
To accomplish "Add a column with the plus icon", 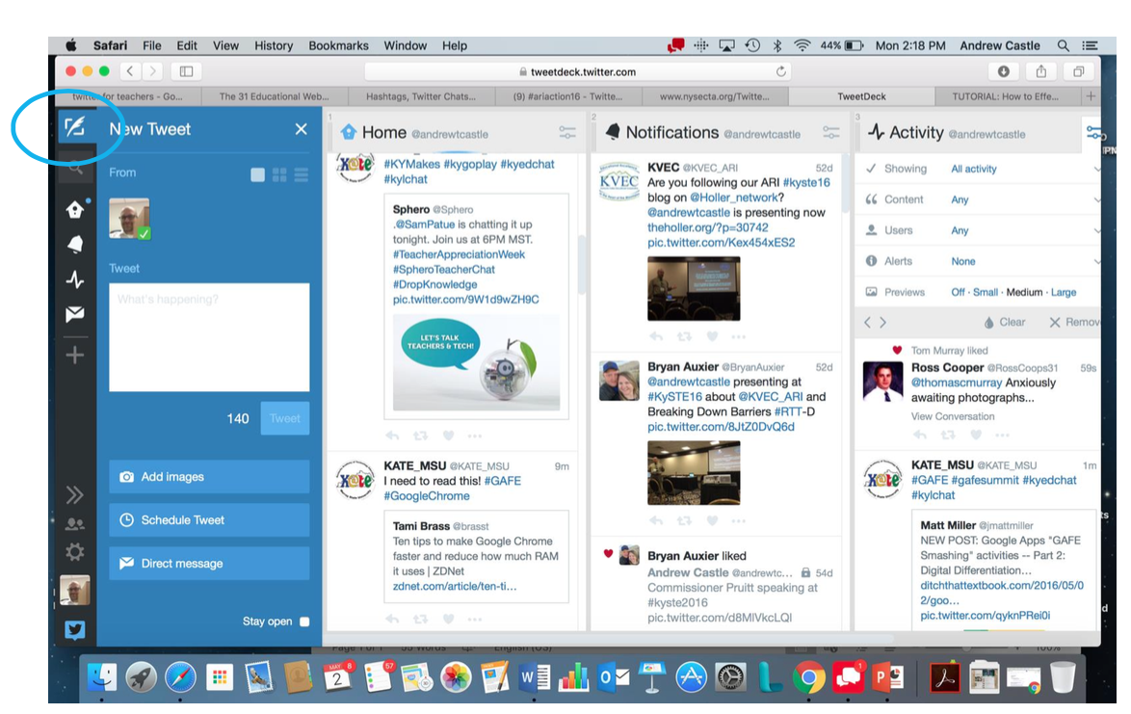I will click(75, 355).
